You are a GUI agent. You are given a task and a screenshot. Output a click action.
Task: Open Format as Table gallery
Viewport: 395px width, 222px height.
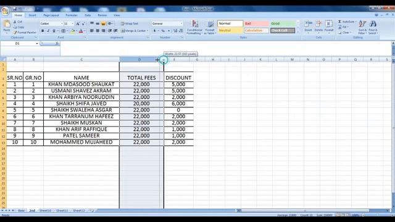tap(210, 27)
